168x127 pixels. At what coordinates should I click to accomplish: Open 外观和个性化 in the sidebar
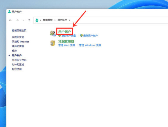pyautogui.click(x=19, y=60)
